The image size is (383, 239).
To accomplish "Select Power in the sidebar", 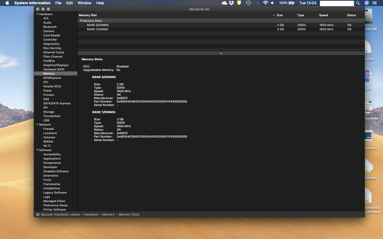I will [48, 91].
